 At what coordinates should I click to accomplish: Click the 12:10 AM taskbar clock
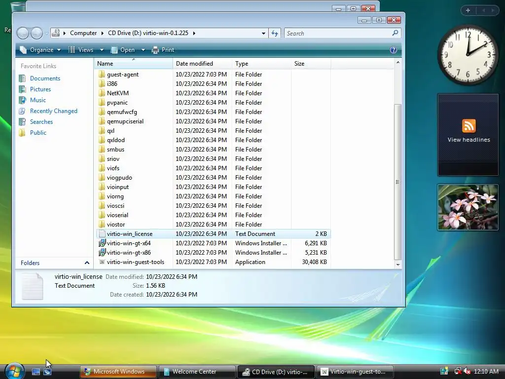pos(486,371)
